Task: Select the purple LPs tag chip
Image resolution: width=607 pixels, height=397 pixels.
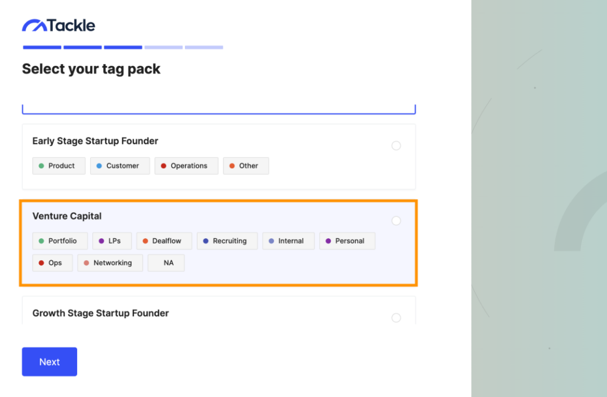Action: 111,241
